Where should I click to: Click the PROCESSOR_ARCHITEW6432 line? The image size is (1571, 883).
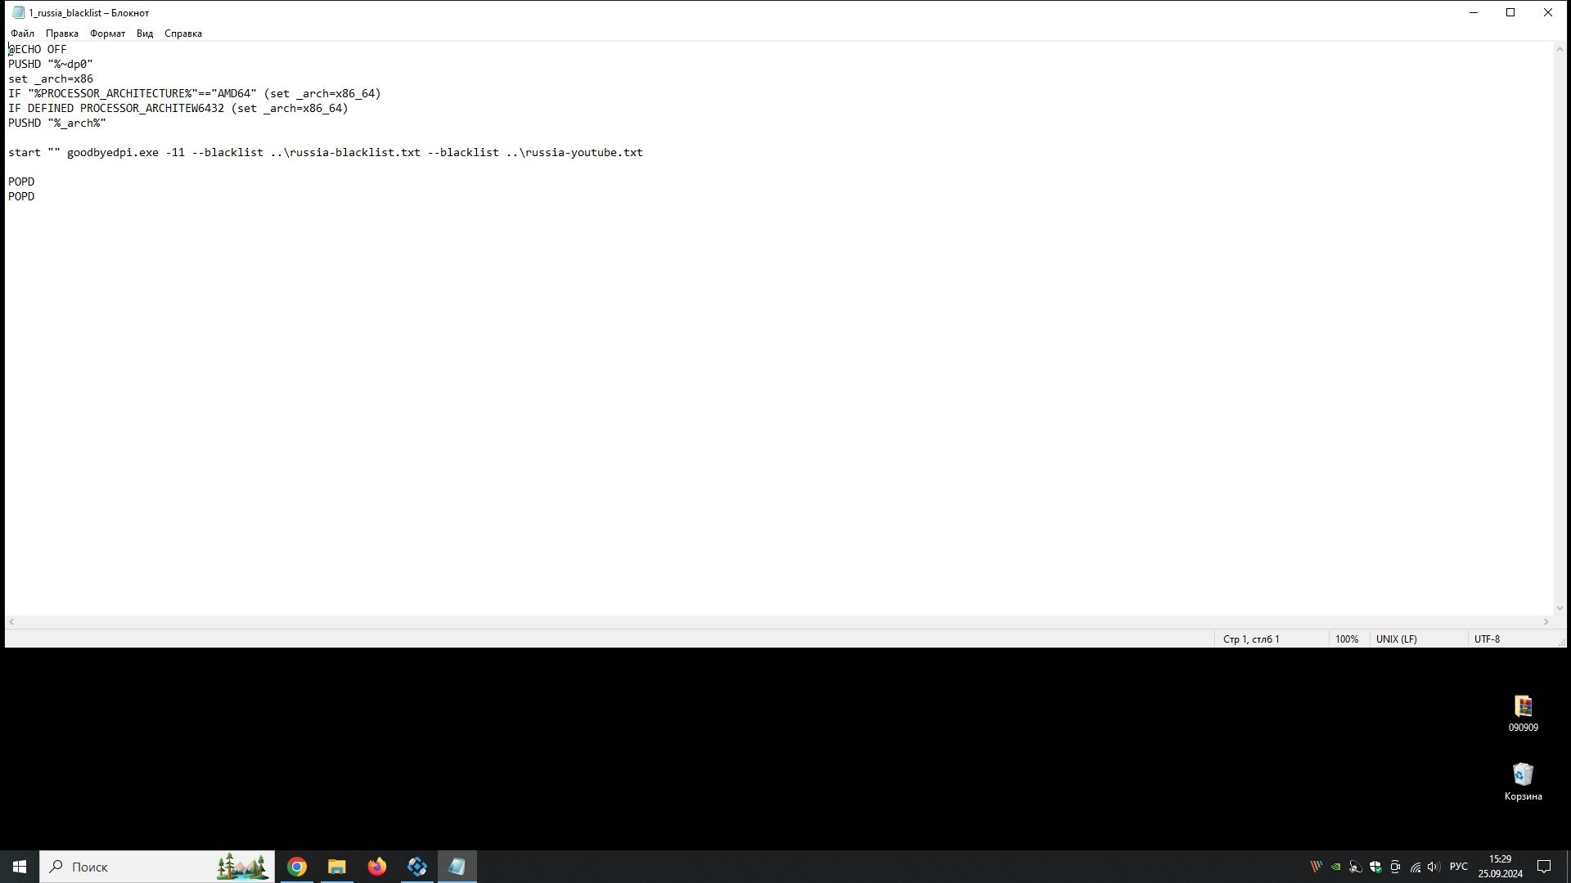pyautogui.click(x=178, y=108)
